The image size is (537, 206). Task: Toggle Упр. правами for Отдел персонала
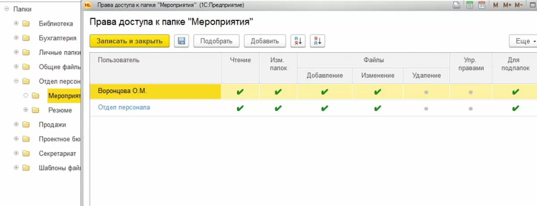[471, 108]
